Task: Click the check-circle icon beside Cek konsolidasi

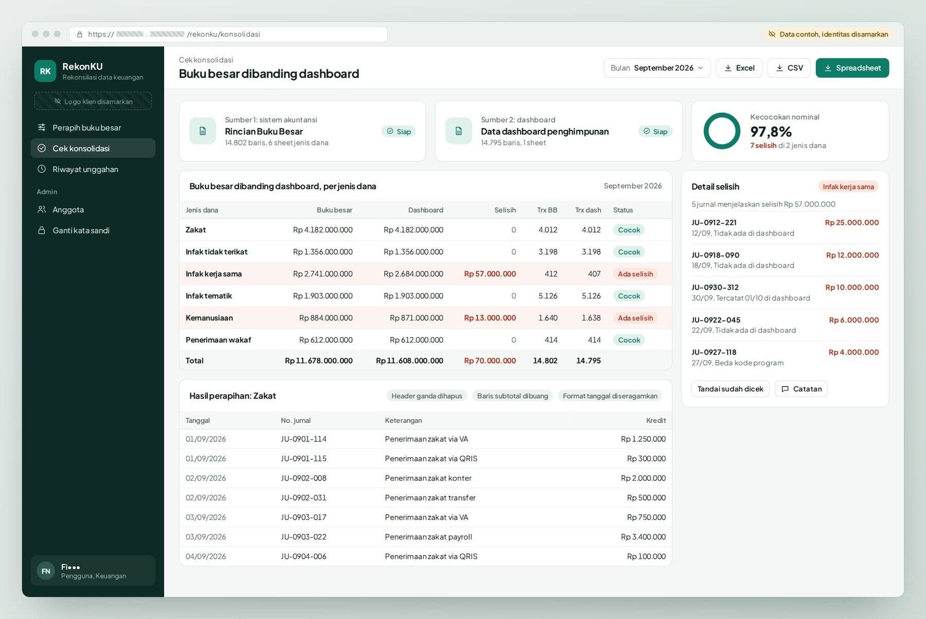Action: click(42, 148)
